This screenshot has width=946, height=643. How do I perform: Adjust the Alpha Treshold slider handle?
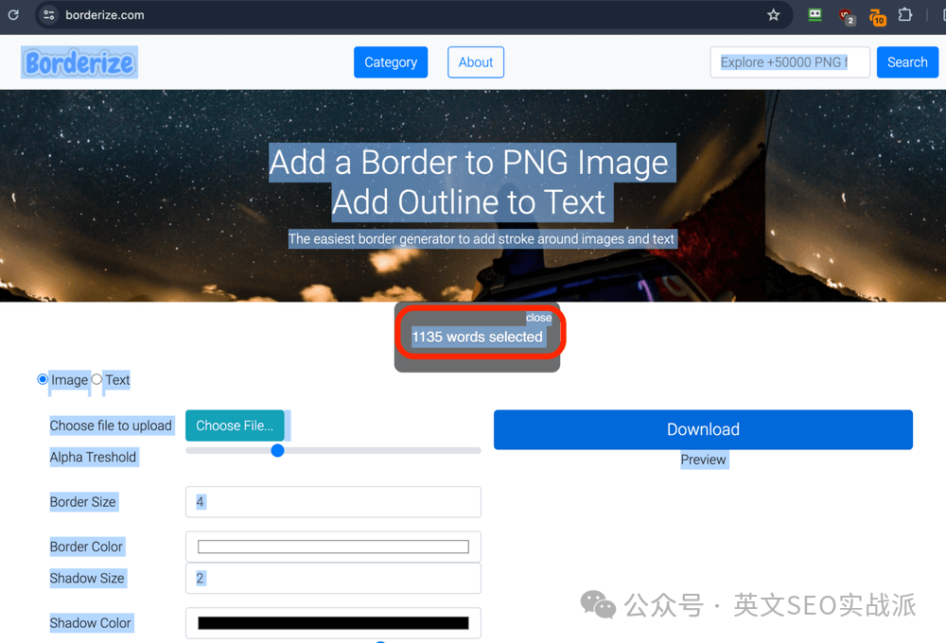277,451
